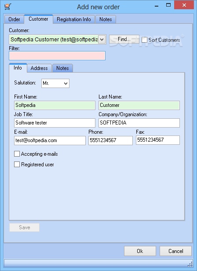Open the Notes sub-tab beside Address
This screenshot has width=197, height=271.
(62, 68)
